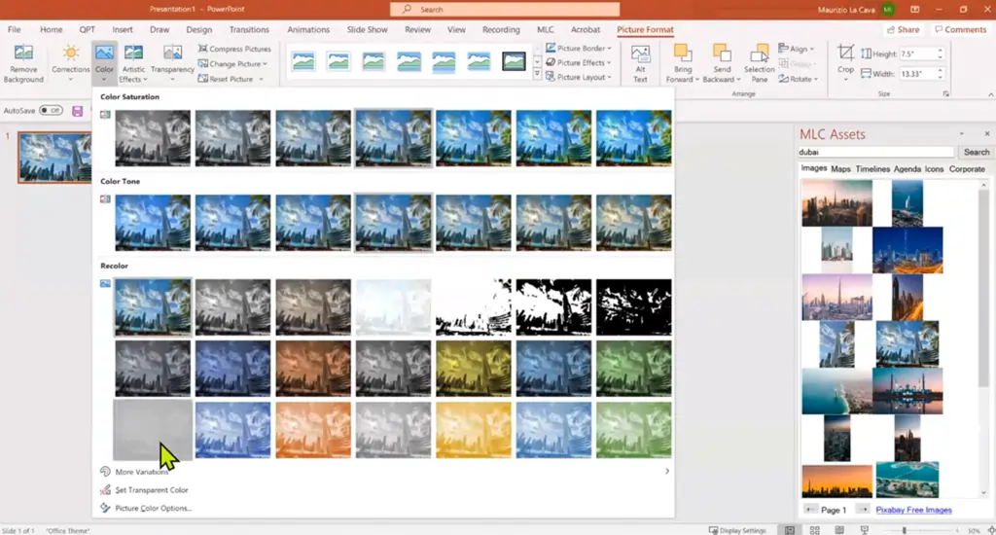Screen dimensions: 996x535
Task: Apply Saturation 0% first thumbnail
Action: click(153, 138)
